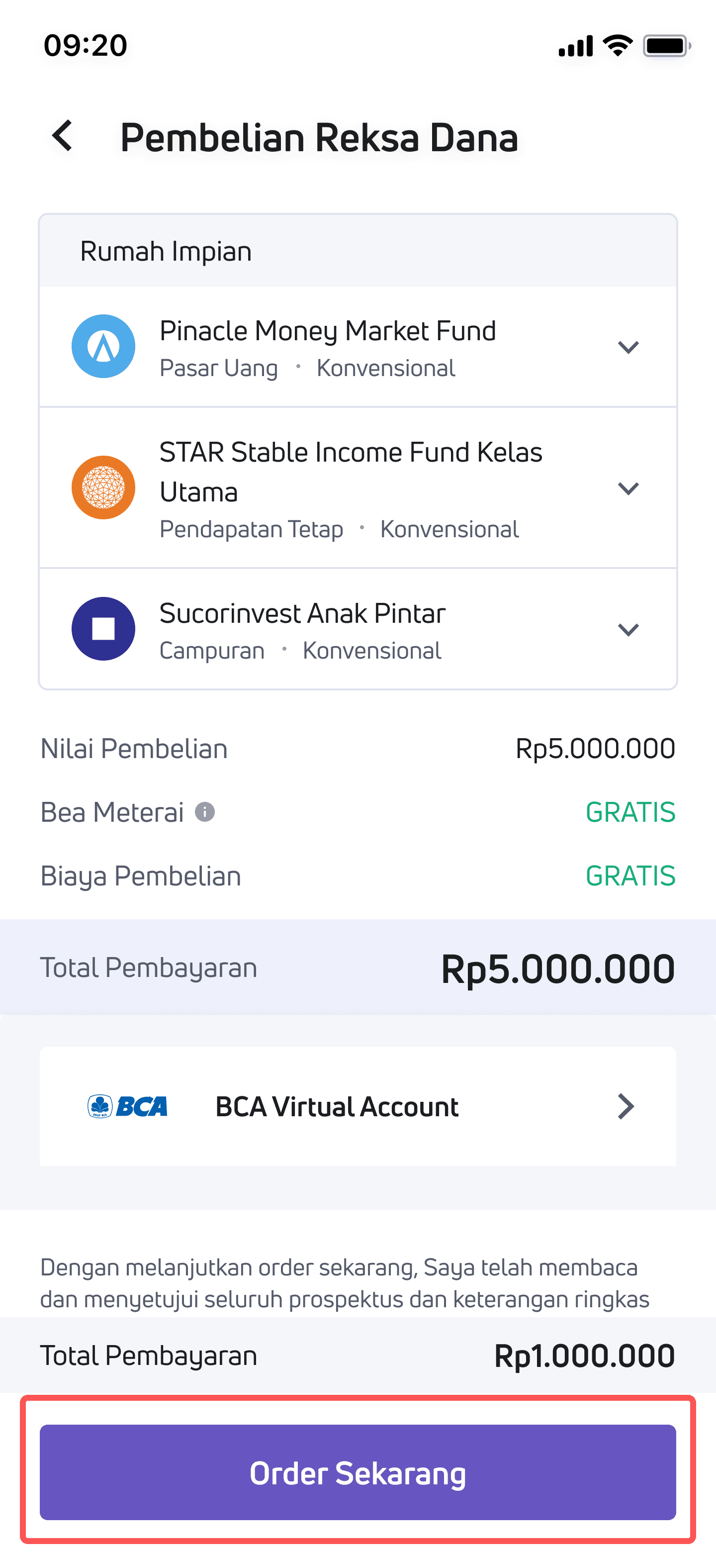The height and width of the screenshot is (1552, 716).
Task: Expand Sucorinvest Anak Pintar chevron
Action: pyautogui.click(x=628, y=630)
